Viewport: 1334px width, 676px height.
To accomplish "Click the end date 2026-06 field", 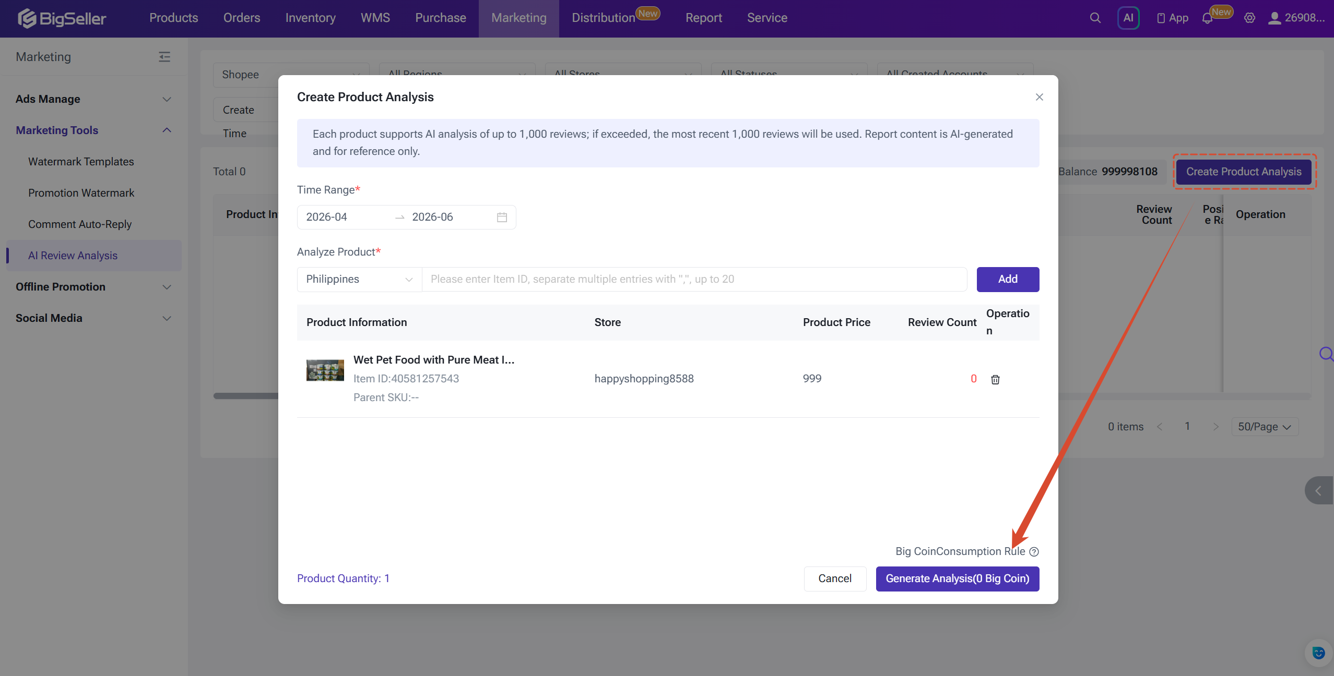I will click(432, 217).
